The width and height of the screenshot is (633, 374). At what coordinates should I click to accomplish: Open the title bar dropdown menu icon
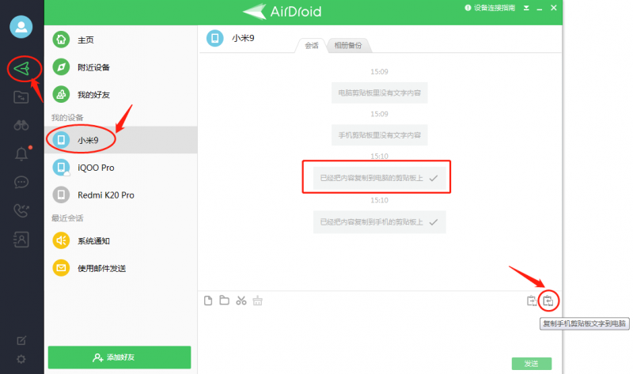526,8
